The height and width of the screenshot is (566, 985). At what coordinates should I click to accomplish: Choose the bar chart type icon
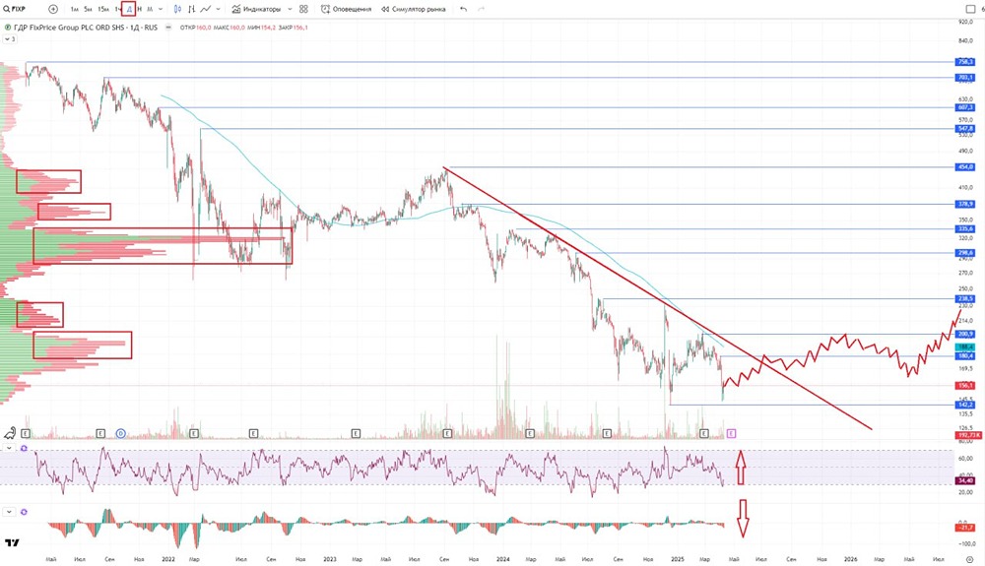coord(192,10)
